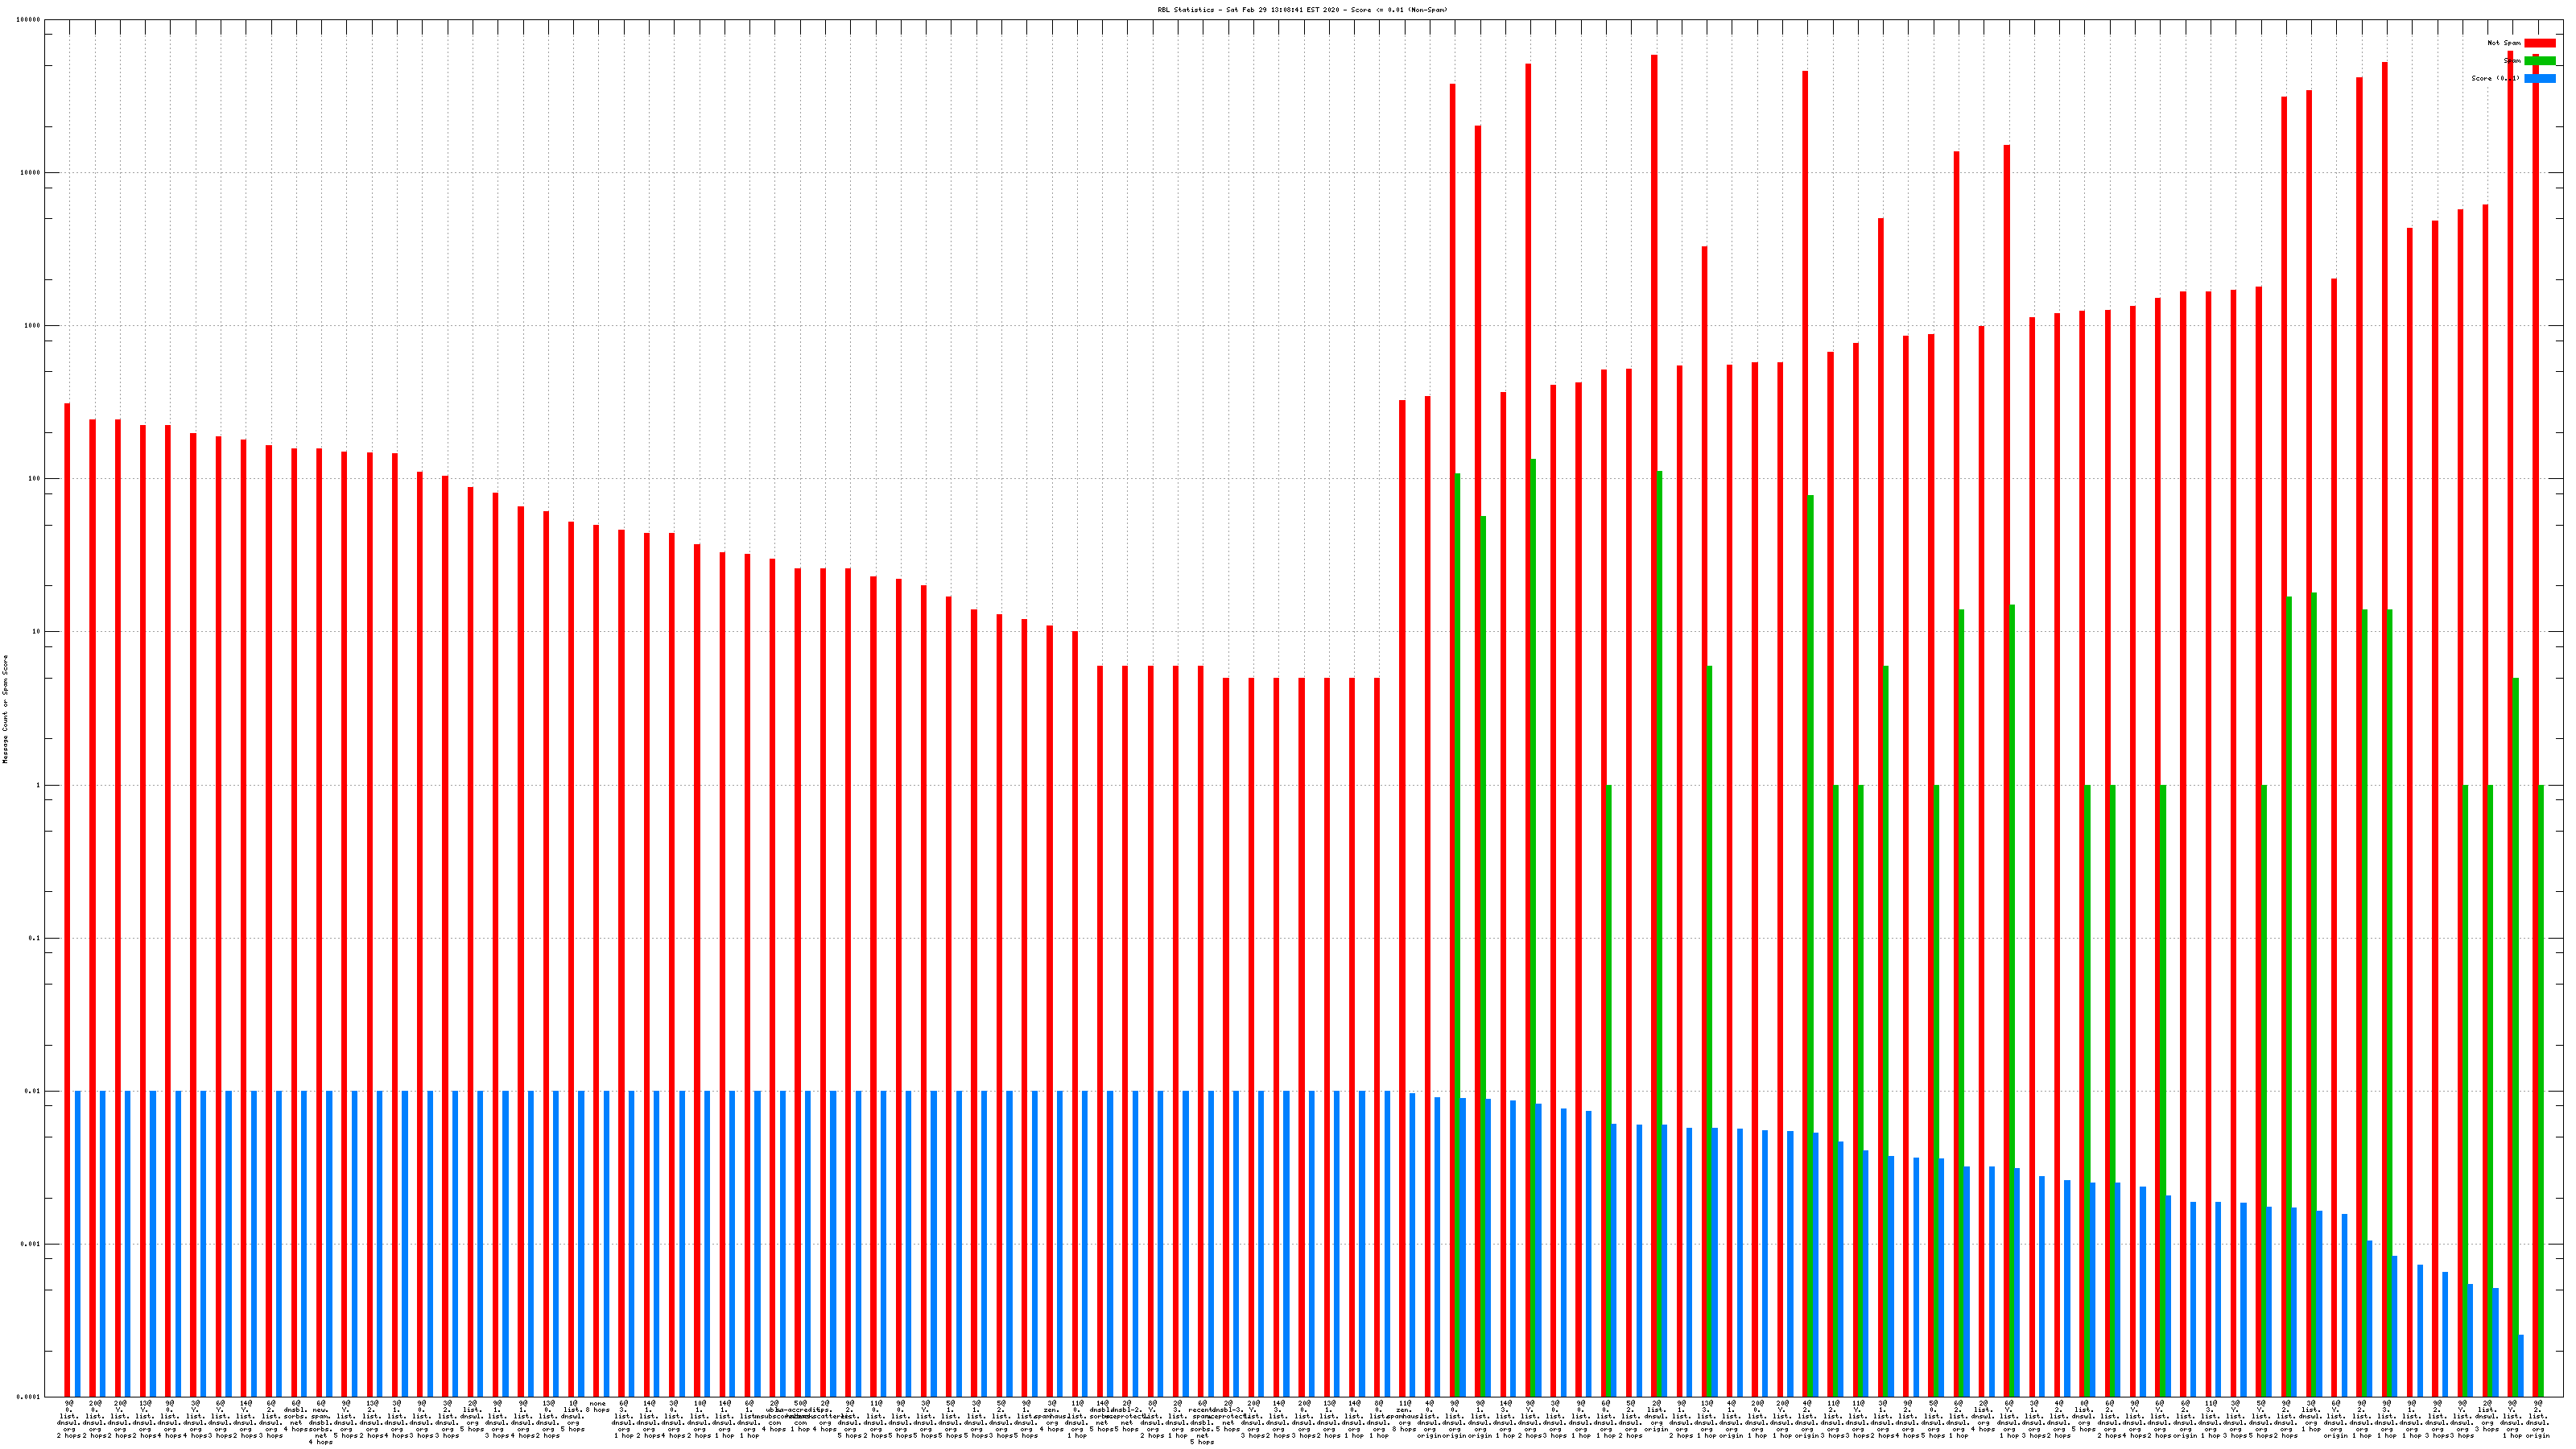Click the 100000 y-axis tick label

pos(29,20)
